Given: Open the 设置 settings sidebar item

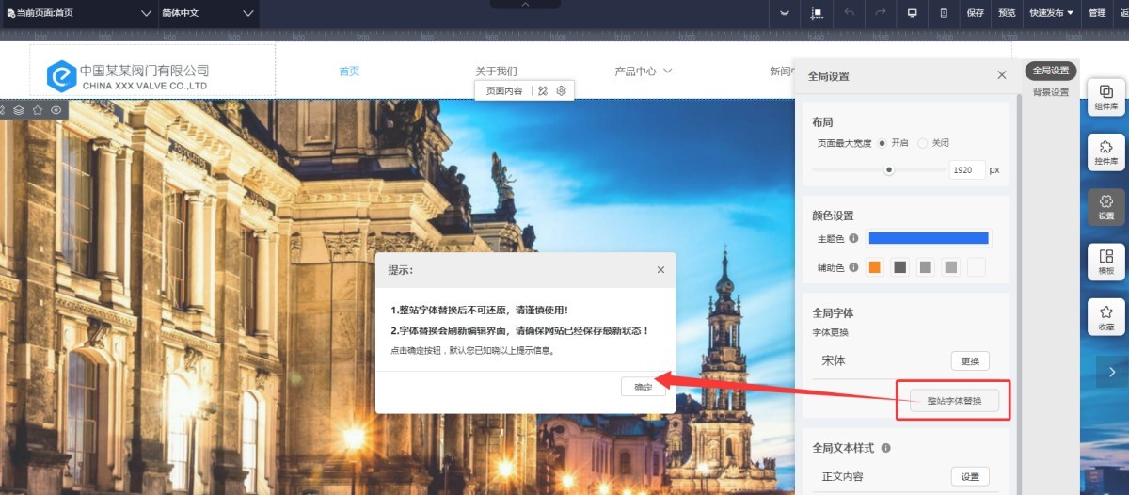Looking at the screenshot, I should 1106,207.
